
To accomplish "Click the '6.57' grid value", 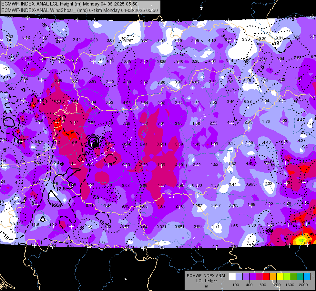I will pyautogui.click(x=125, y=227).
